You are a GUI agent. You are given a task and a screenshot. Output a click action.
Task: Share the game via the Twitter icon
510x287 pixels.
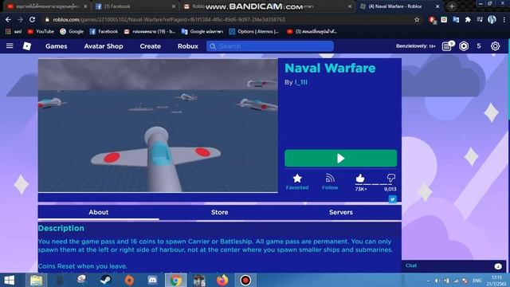point(392,199)
